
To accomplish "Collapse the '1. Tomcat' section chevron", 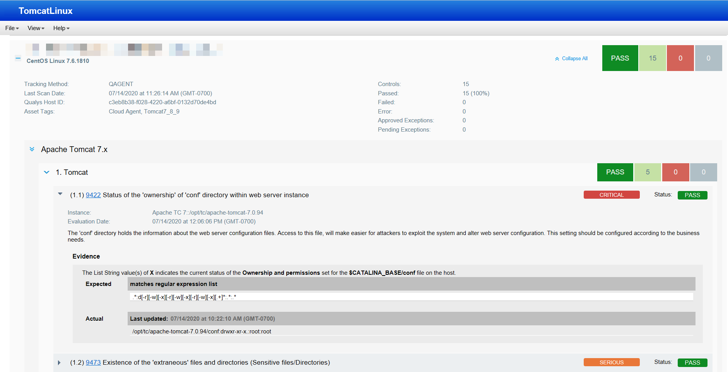I will [x=47, y=172].
